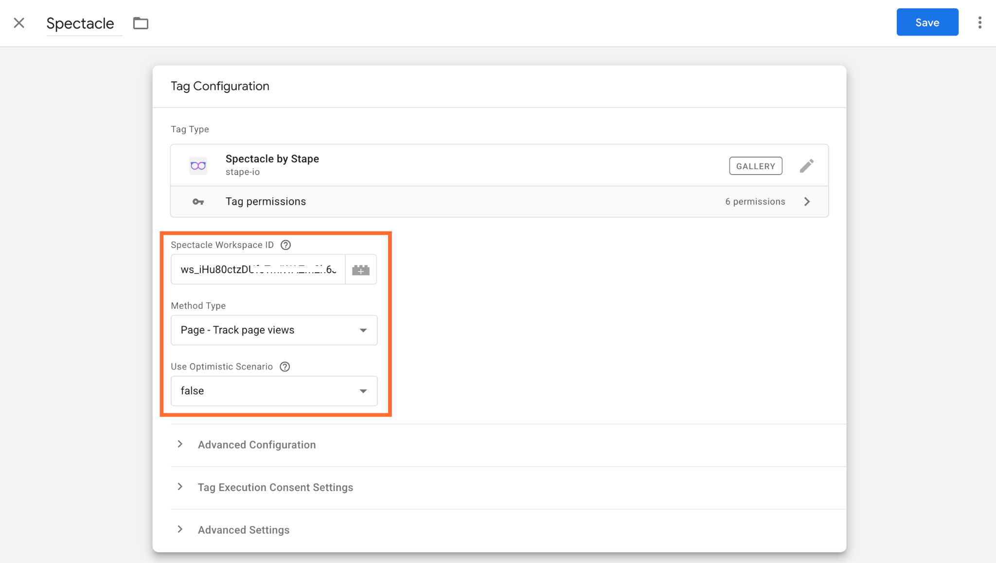Click the stape-io author text
This screenshot has height=563, width=996.
(242, 172)
